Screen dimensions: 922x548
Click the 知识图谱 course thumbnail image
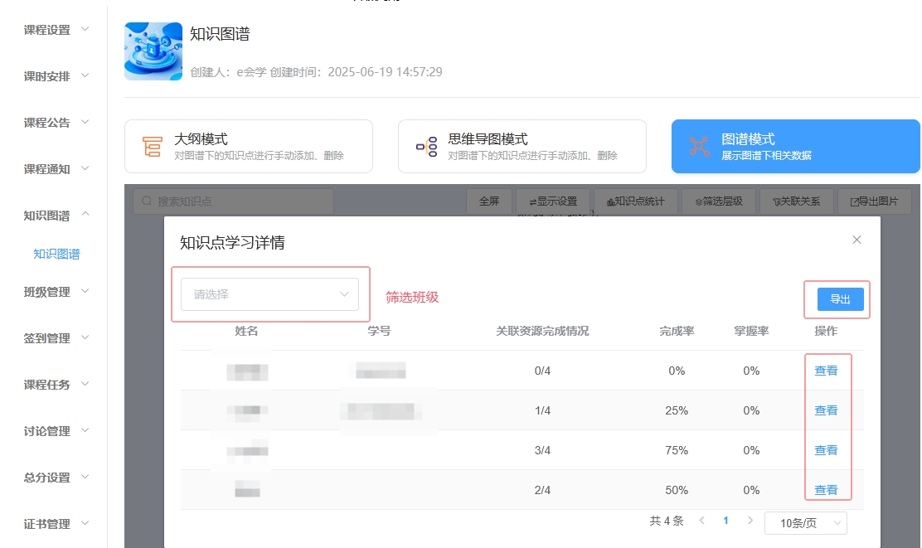pos(153,51)
